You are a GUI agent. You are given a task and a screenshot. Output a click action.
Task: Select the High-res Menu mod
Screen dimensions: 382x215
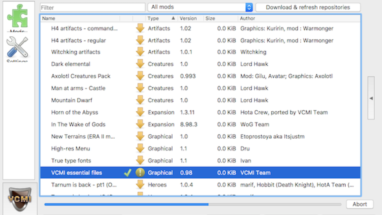pyautogui.click(x=70, y=149)
